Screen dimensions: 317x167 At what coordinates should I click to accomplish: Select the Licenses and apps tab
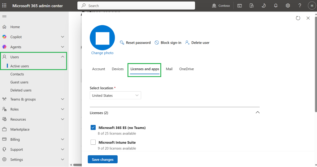145,69
